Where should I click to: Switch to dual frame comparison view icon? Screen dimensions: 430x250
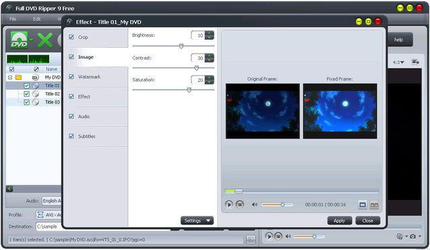click(374, 205)
